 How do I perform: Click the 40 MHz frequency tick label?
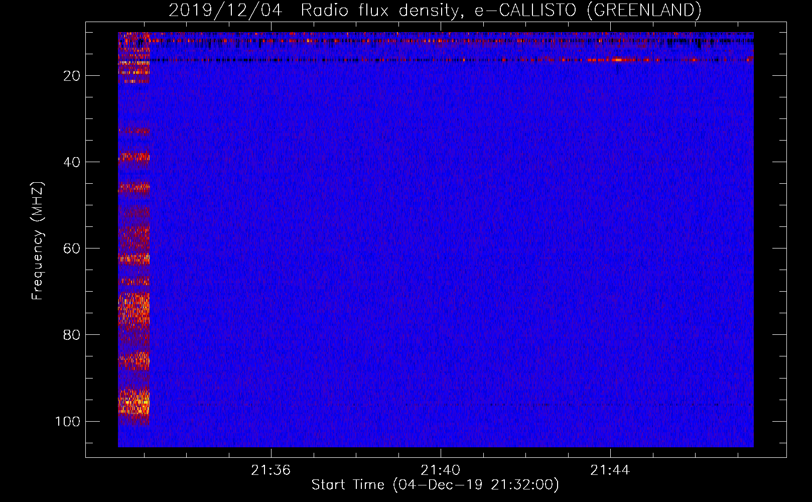click(72, 162)
